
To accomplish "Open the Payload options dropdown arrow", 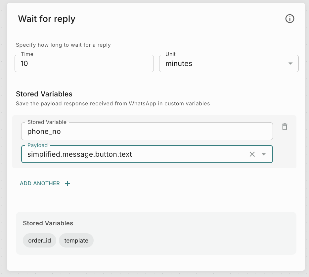I will click(x=264, y=154).
